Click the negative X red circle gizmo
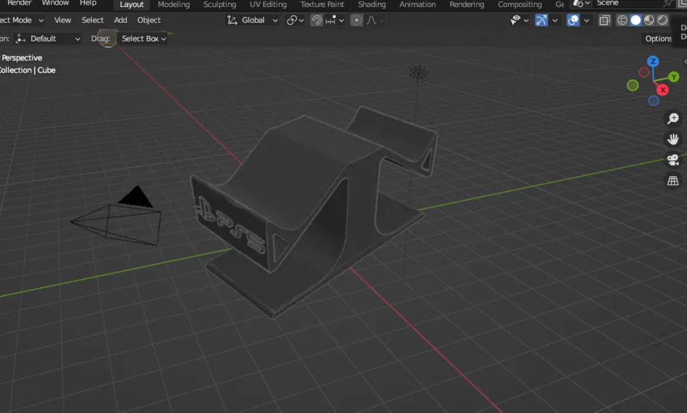The height and width of the screenshot is (413, 687). [x=644, y=72]
